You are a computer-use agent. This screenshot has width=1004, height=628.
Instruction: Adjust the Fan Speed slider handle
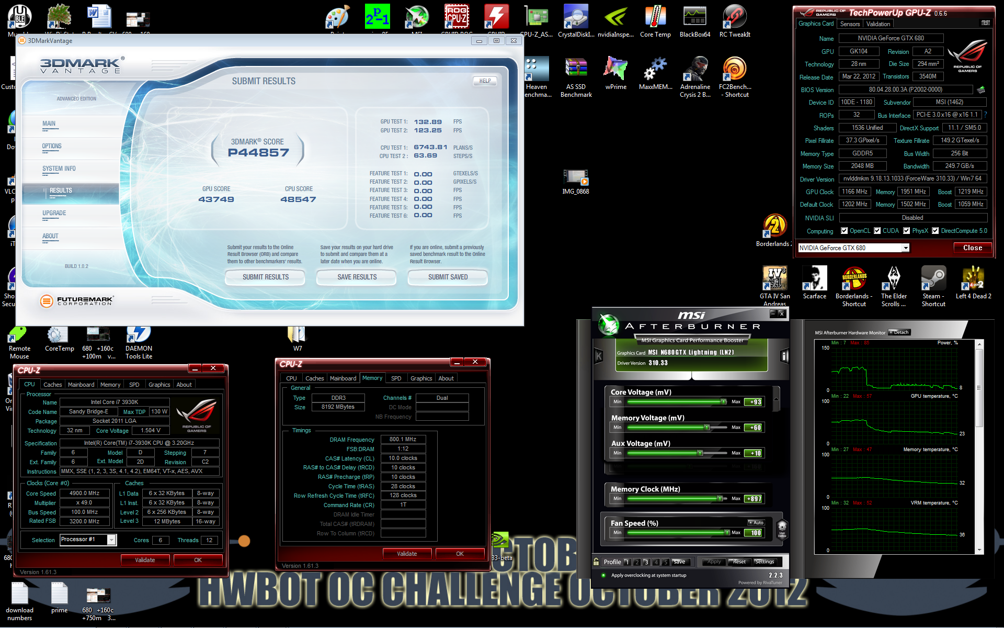coord(727,533)
